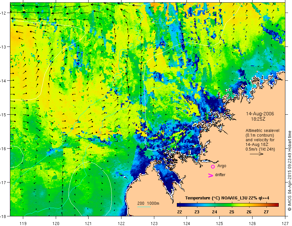Click the 'Altimetric sealevel' caption line
Image resolution: width=292 pixels, height=226 pixels.
[x=262, y=131]
